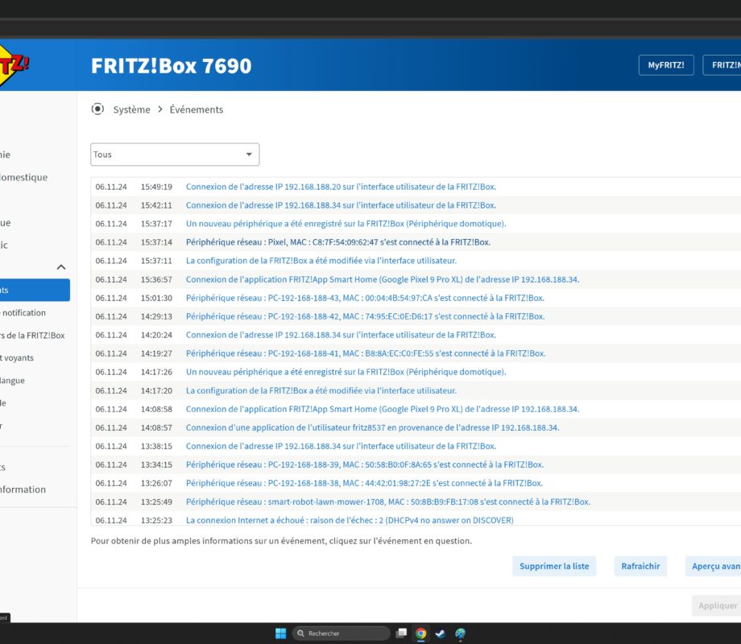741x644 pixels.
Task: Click the 13:25:23 time cell
Action: [156, 520]
